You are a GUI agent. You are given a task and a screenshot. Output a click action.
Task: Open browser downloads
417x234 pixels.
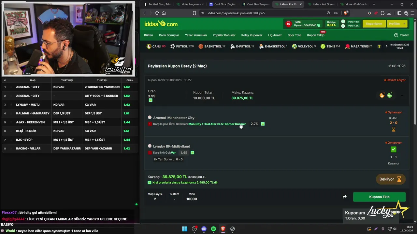[x=389, y=13]
